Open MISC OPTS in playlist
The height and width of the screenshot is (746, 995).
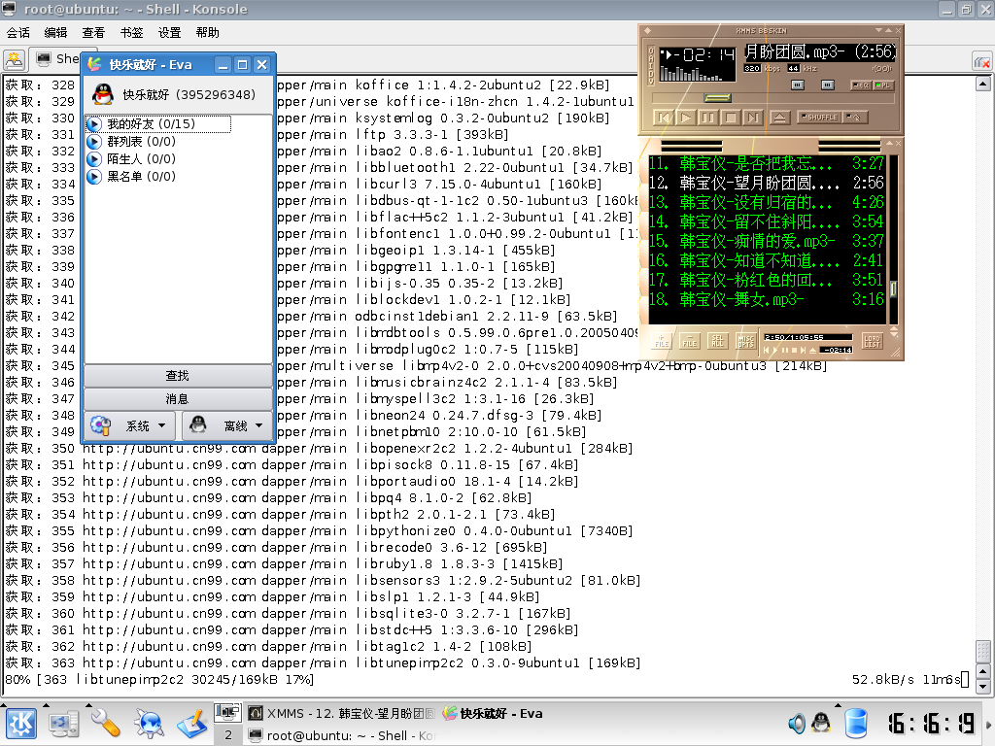point(745,341)
